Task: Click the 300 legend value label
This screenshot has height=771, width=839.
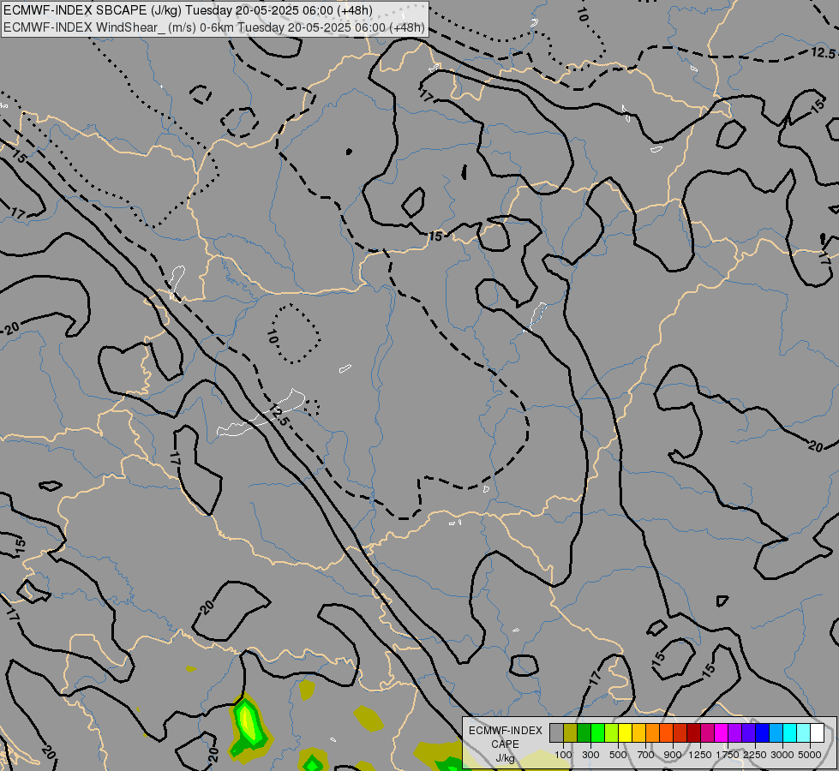Action: click(590, 755)
